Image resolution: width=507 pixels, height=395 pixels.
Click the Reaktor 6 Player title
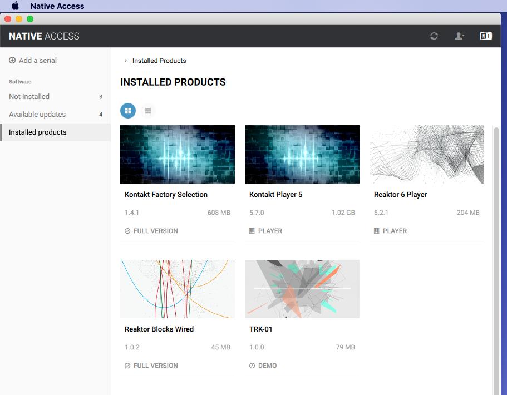pos(400,195)
